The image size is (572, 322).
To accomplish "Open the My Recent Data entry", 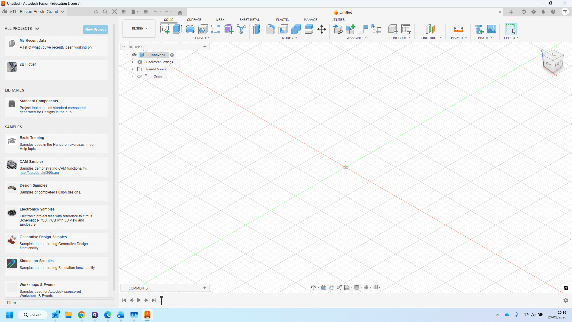I will pos(56,46).
